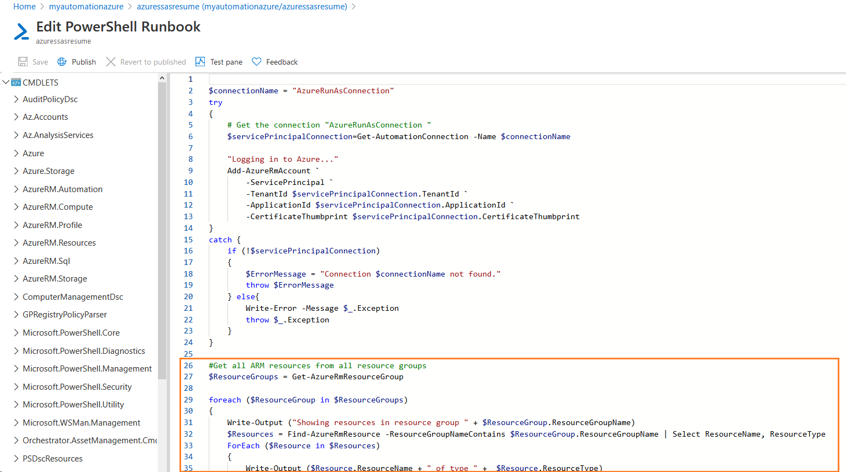Click the azuressasresume subtitle under the title
The width and height of the screenshot is (846, 472).
coord(64,41)
